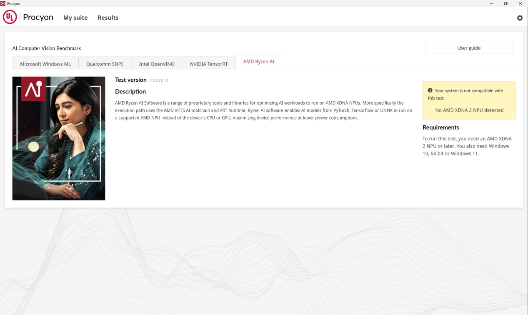Restore down the Procyon window
The width and height of the screenshot is (528, 315).
[506, 3]
